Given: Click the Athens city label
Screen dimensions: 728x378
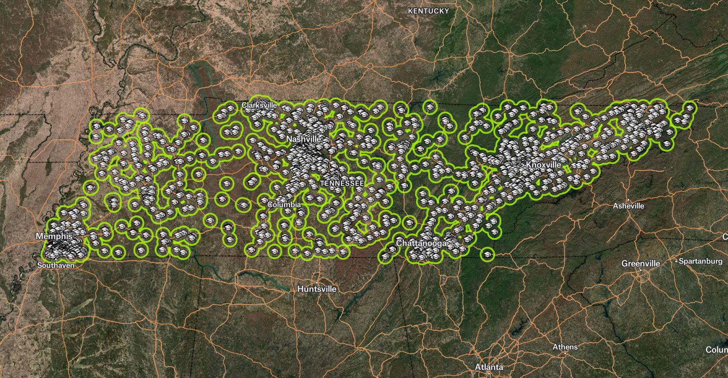Looking at the screenshot, I should point(565,347).
